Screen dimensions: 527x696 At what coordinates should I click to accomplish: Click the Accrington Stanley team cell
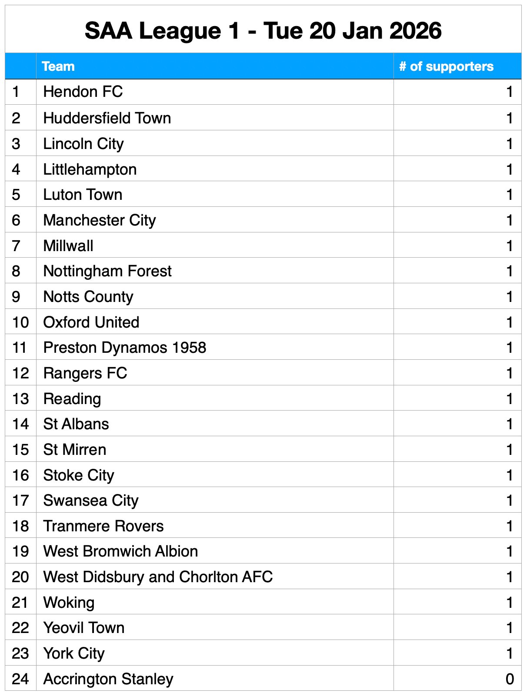click(x=108, y=679)
